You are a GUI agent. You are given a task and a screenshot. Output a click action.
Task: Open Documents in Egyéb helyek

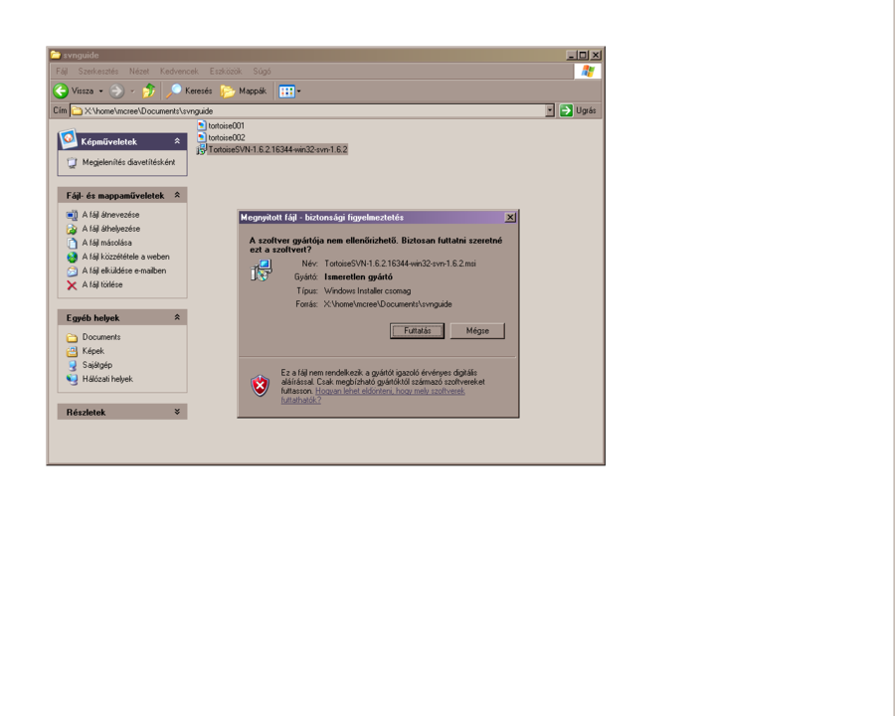[101, 337]
